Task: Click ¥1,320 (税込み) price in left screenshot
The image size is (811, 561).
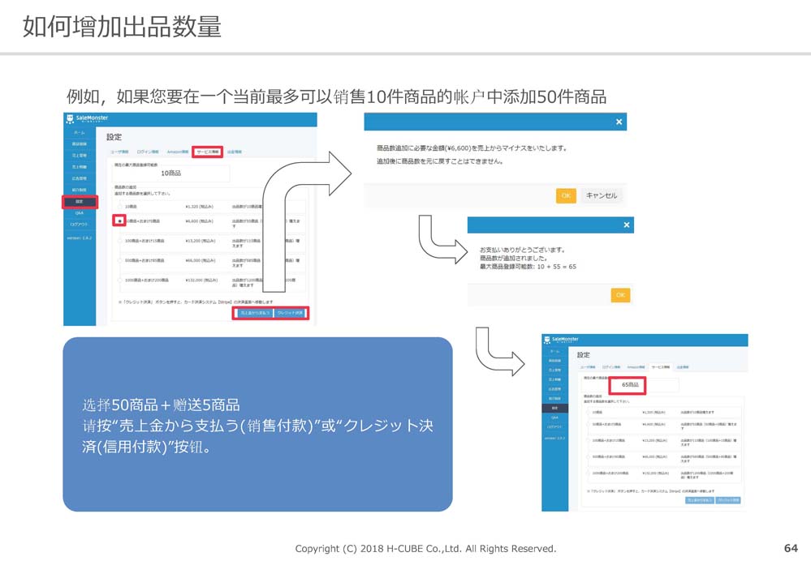Action: tap(199, 207)
